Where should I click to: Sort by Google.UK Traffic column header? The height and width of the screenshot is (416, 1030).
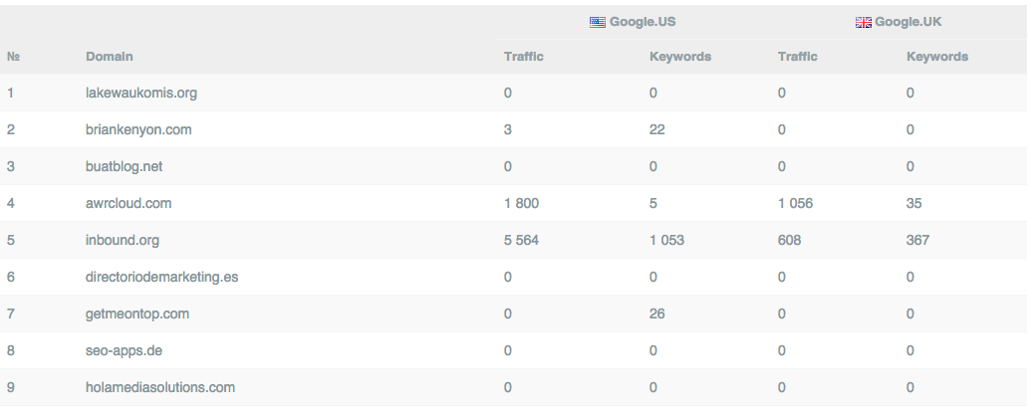798,57
